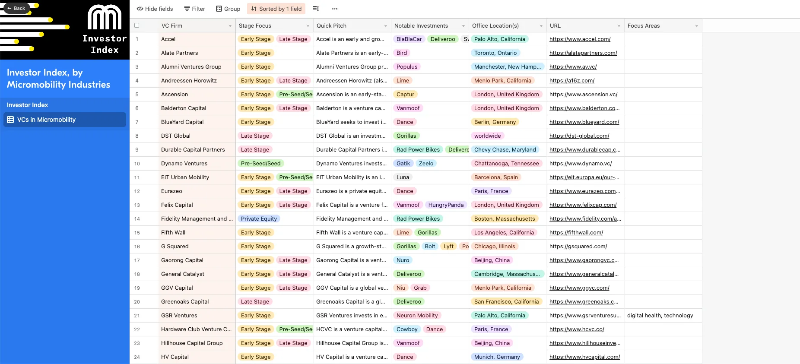The height and width of the screenshot is (364, 800).
Task: Click the row height icon
Action: pyautogui.click(x=316, y=9)
